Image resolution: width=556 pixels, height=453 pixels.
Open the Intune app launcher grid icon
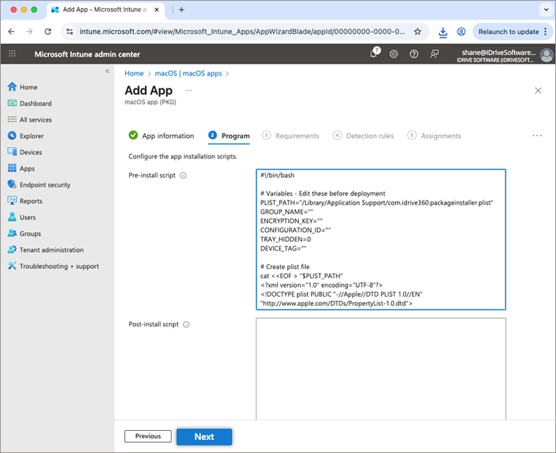(12, 53)
